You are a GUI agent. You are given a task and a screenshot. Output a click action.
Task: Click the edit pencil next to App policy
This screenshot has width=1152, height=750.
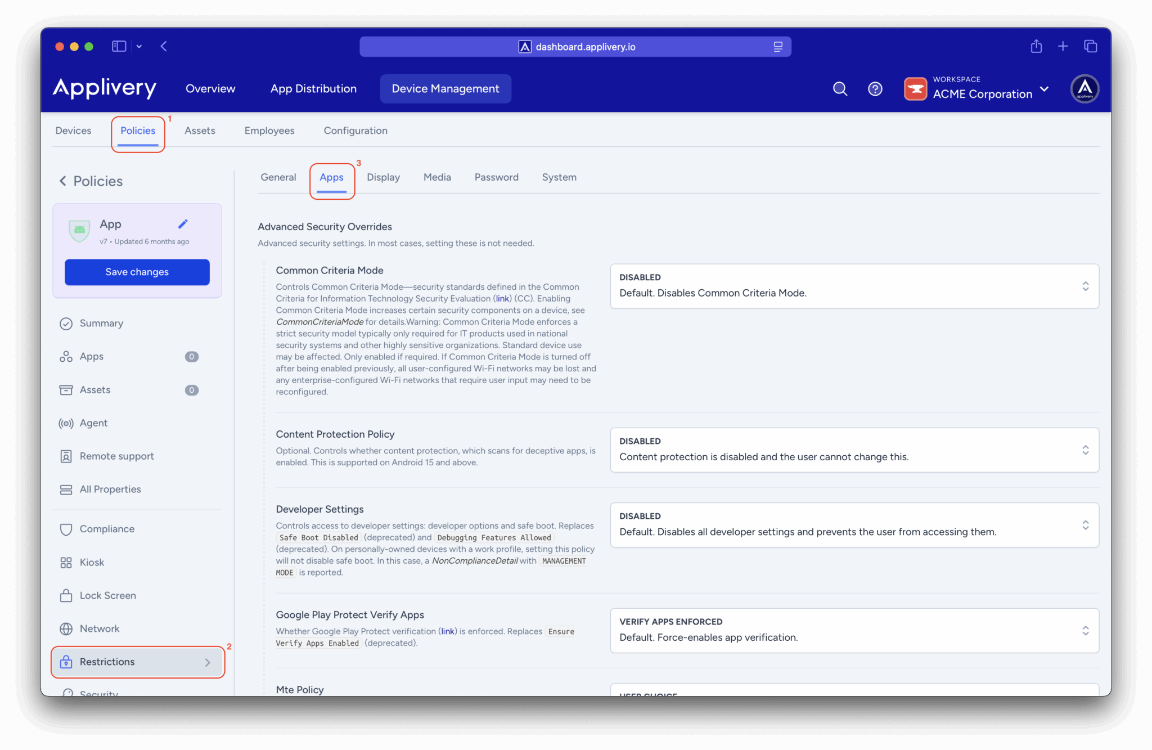(x=183, y=223)
